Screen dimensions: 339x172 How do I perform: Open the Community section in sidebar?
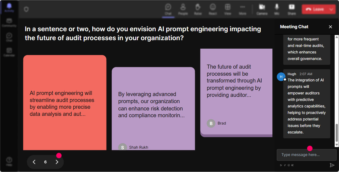(9, 22)
